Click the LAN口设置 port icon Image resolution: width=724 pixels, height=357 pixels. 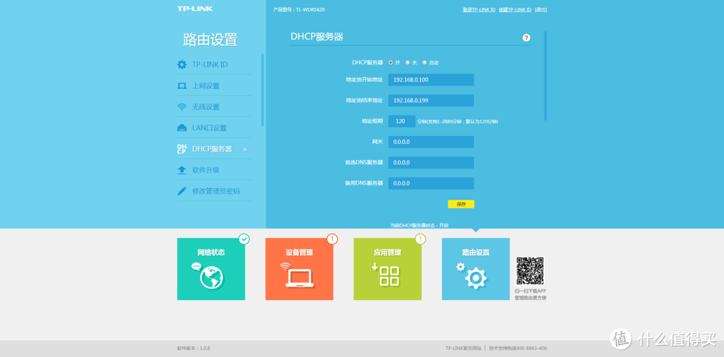[x=182, y=128]
